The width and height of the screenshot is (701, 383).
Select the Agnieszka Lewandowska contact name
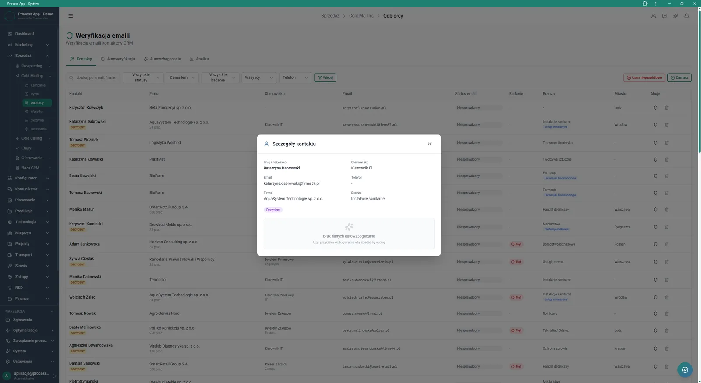click(91, 345)
